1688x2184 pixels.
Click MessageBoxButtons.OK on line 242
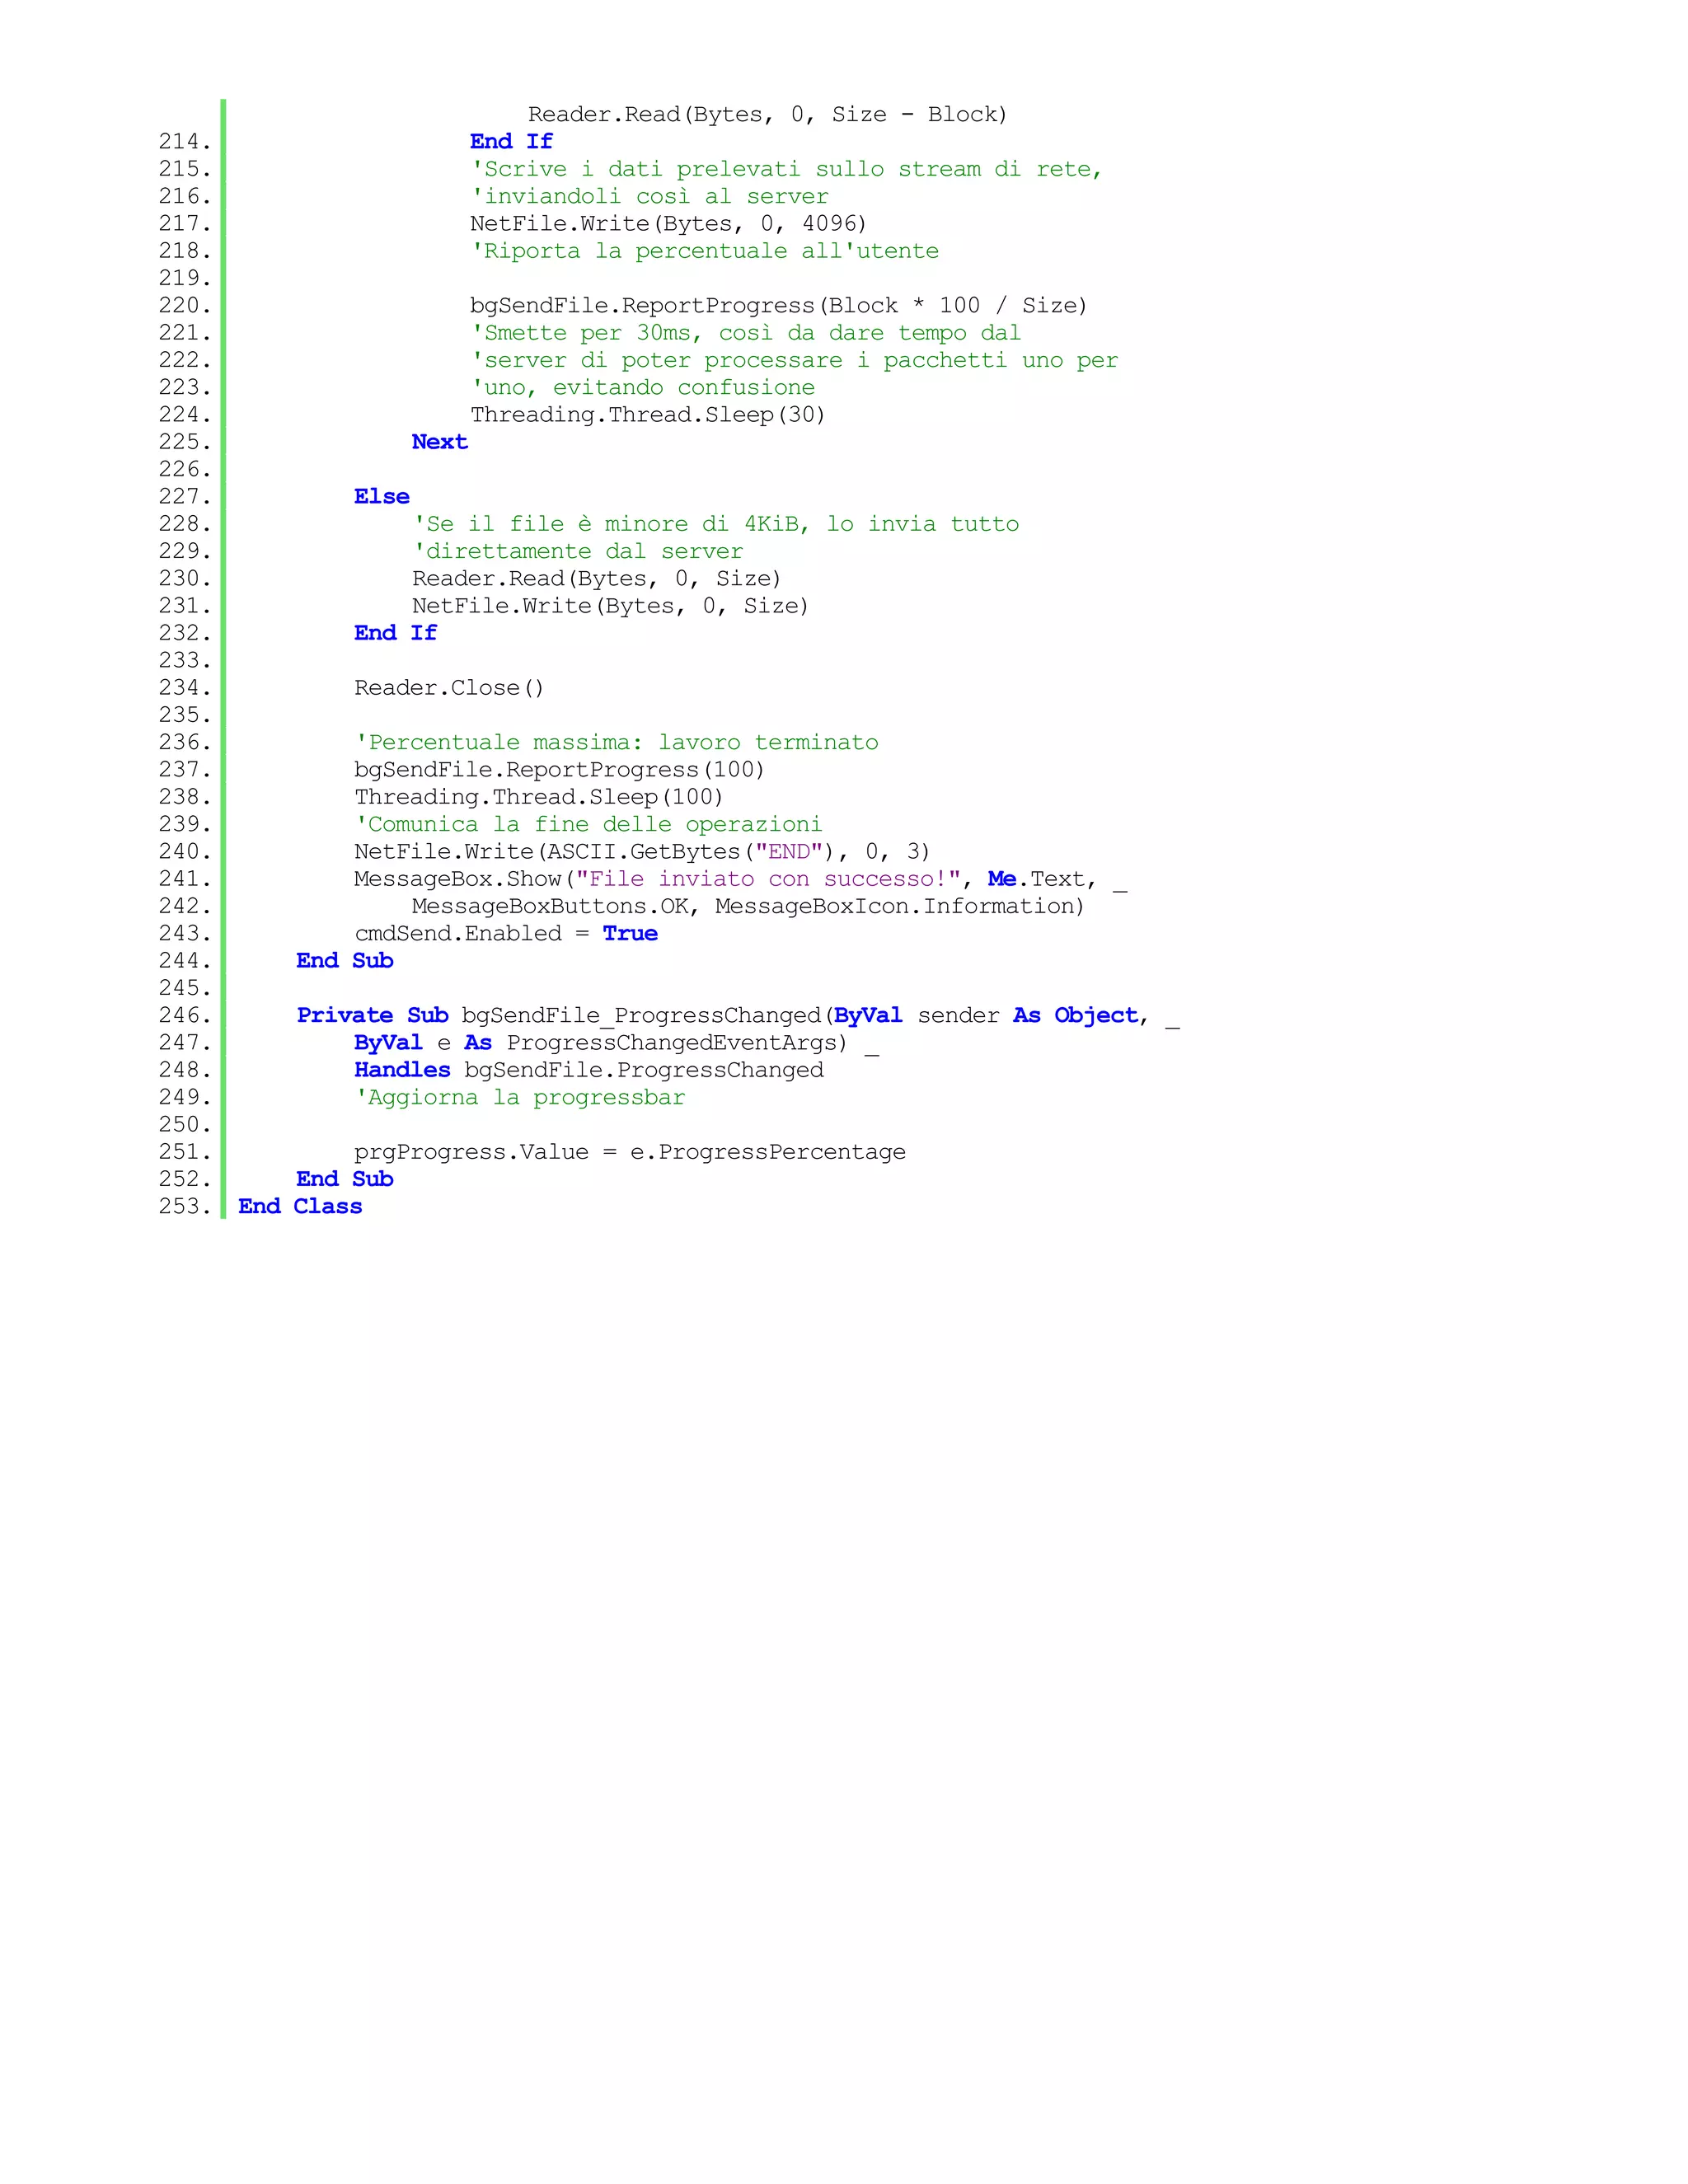(x=548, y=907)
